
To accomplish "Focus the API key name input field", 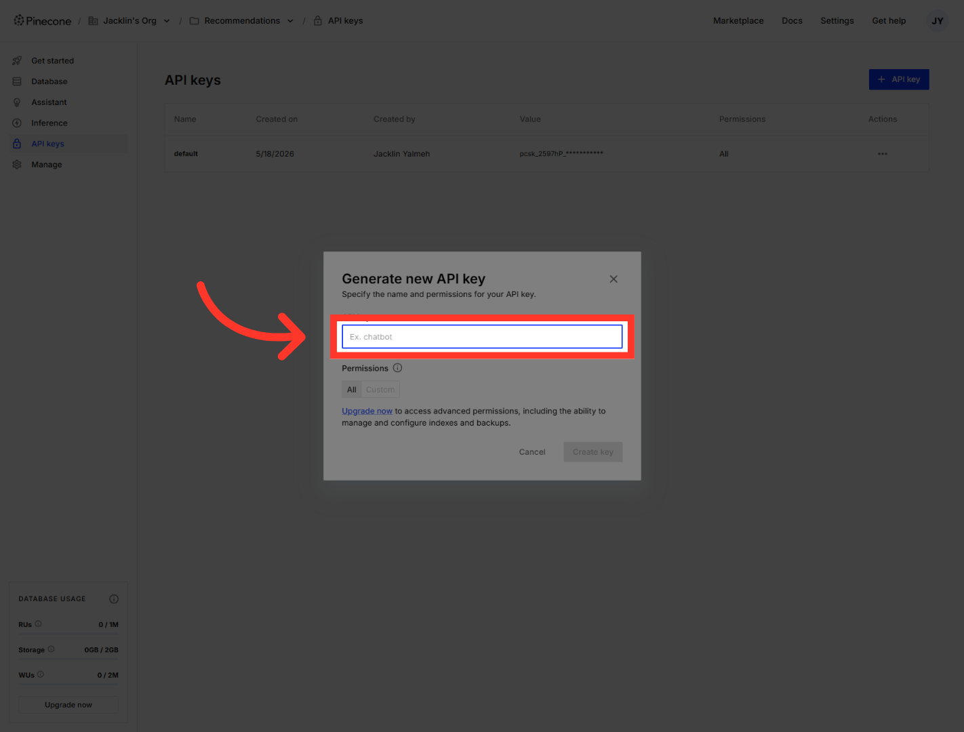I will [482, 337].
